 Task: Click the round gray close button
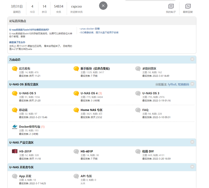tap(103, 6)
